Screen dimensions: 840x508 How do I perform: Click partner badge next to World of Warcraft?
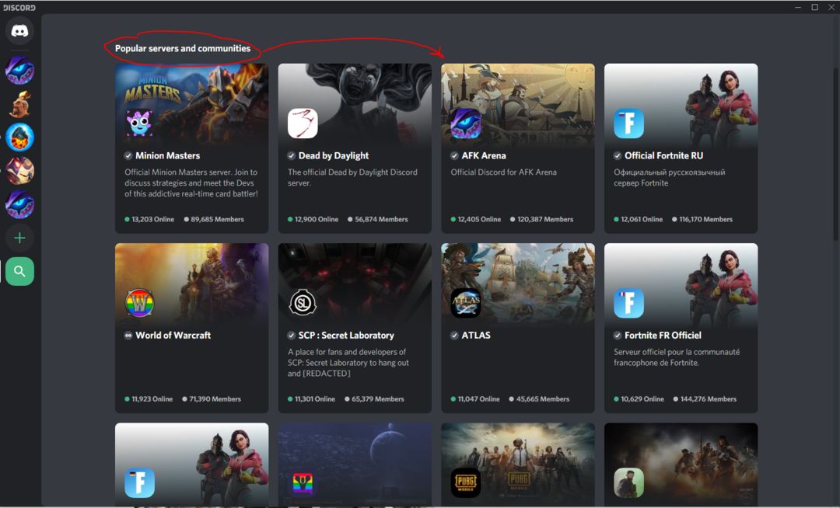point(128,336)
